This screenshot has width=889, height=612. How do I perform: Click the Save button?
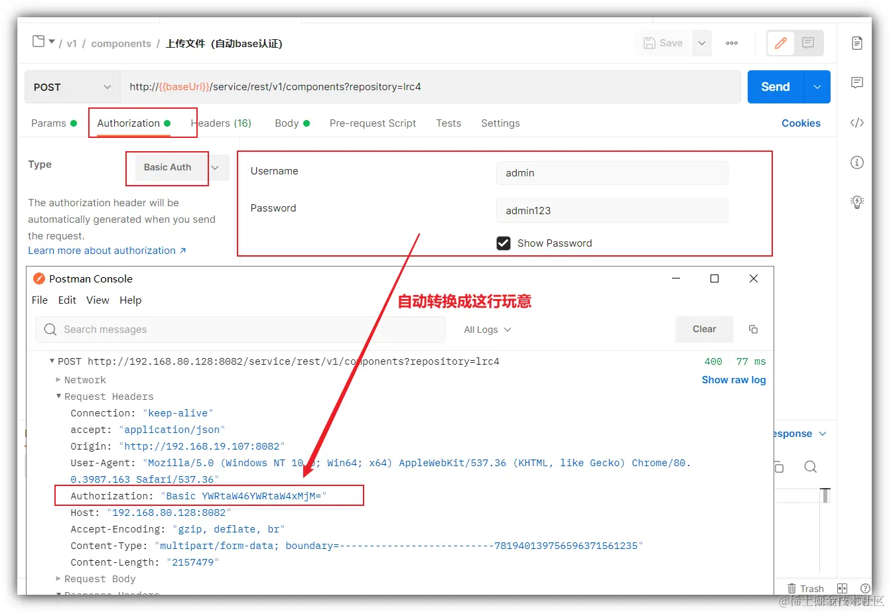pyautogui.click(x=663, y=43)
